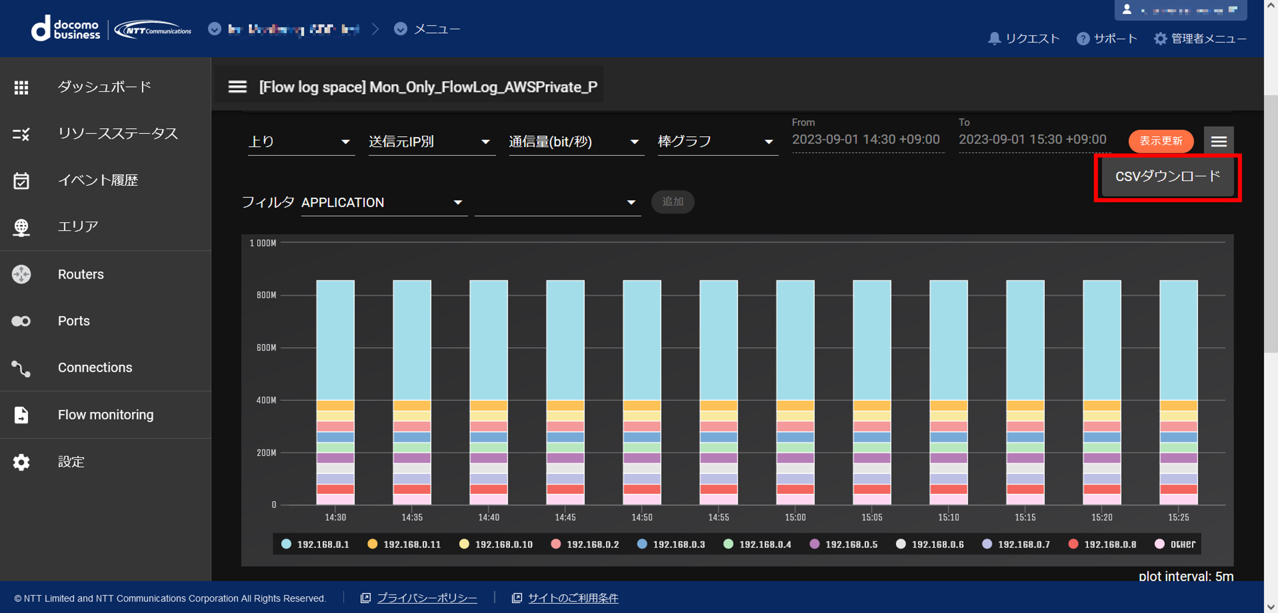Viewport: 1278px width, 613px height.
Task: Open Routers menu item
Action: coord(81,274)
